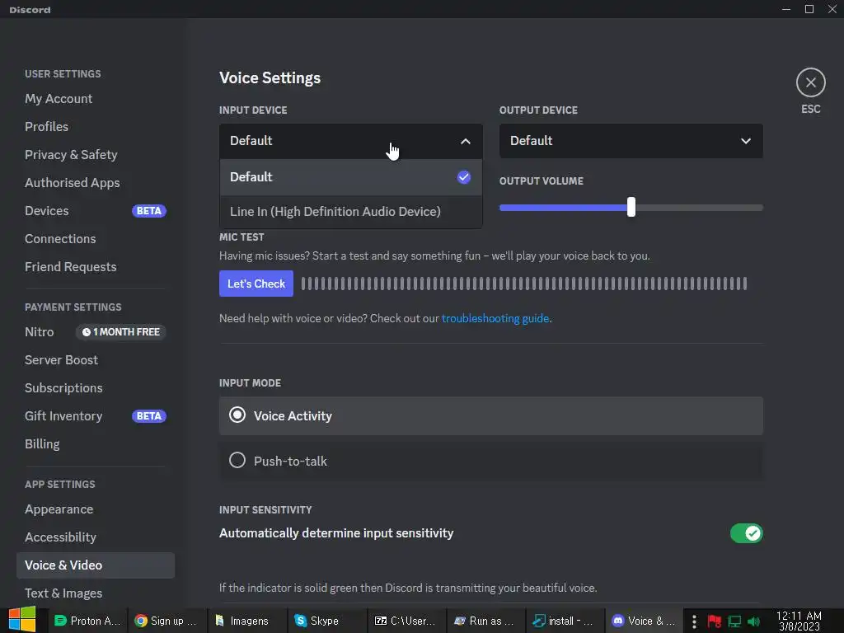
Task: Click the 1 MONTH FREE Nitro badge
Action: [121, 332]
